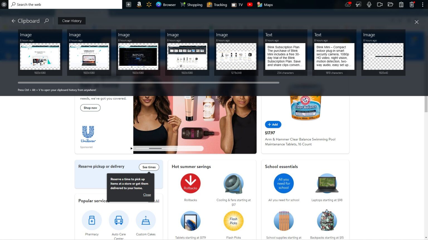The width and height of the screenshot is (428, 240).
Task: Click the microphone icon in top bar
Action: click(369, 4)
